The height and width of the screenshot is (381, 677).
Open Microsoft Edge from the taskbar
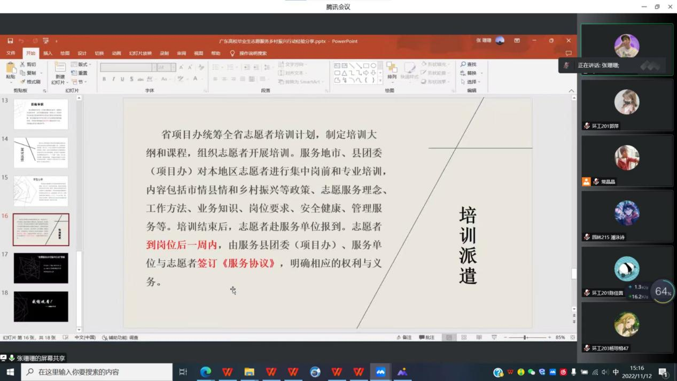(206, 372)
